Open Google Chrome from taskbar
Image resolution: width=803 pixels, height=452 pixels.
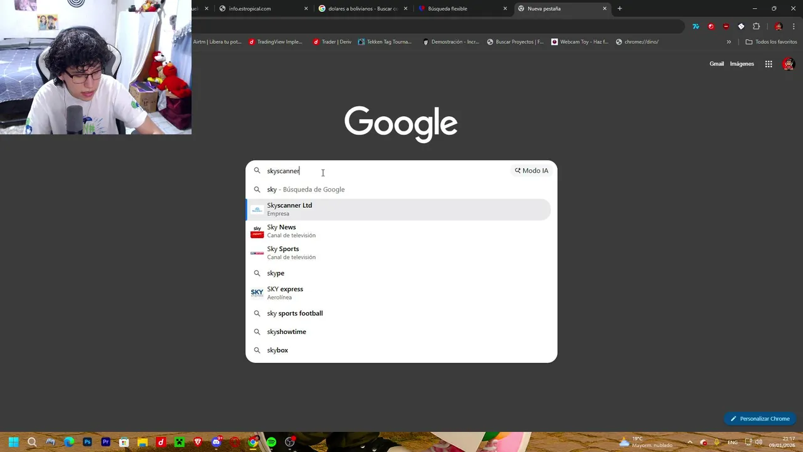(253, 442)
